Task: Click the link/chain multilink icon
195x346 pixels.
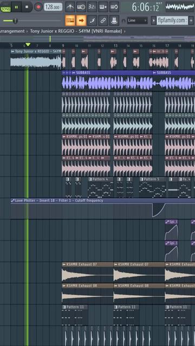Action: point(103,21)
